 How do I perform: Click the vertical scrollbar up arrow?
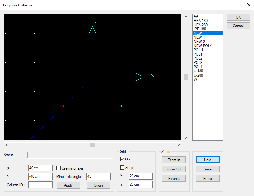click(x=186, y=16)
